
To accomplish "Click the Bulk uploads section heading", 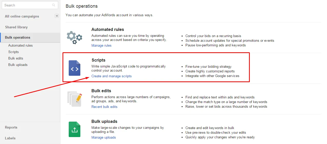I will point(104,121).
